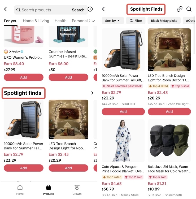This screenshot has height=199, width=196.
Task: Tap the plus circle icon beside Search
Action: 90,9
